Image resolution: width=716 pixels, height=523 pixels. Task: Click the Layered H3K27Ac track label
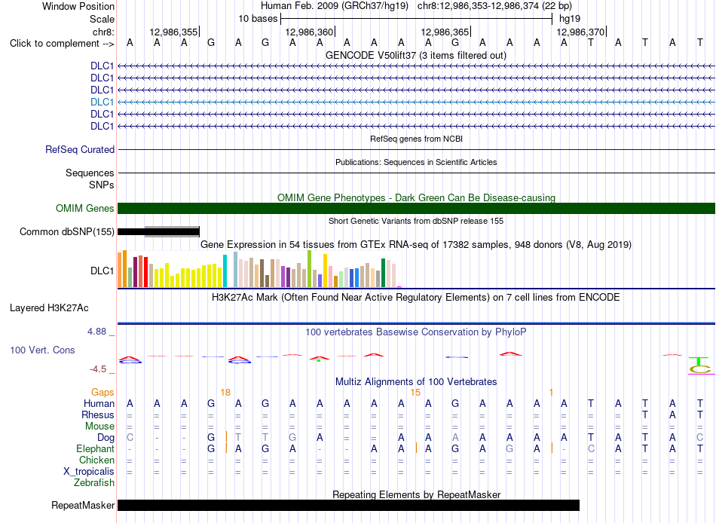tap(49, 308)
